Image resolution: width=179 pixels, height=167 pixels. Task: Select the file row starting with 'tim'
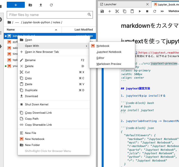(x=11, y=54)
